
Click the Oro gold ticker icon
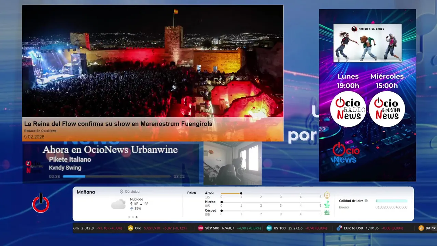pyautogui.click(x=130, y=228)
